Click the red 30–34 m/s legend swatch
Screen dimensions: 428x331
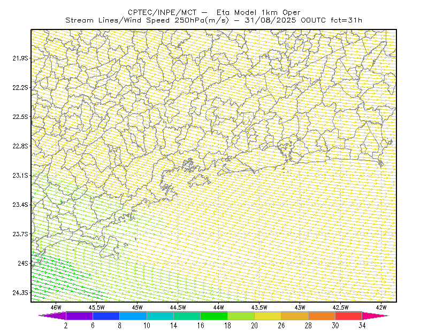point(349,315)
